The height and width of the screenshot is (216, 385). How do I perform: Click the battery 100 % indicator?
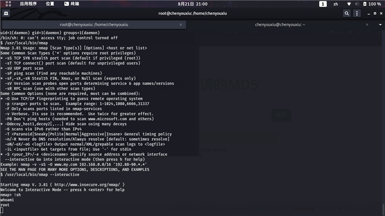click(371, 4)
